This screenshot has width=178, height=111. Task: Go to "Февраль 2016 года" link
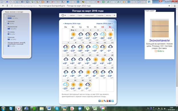pyautogui.click(x=72, y=24)
